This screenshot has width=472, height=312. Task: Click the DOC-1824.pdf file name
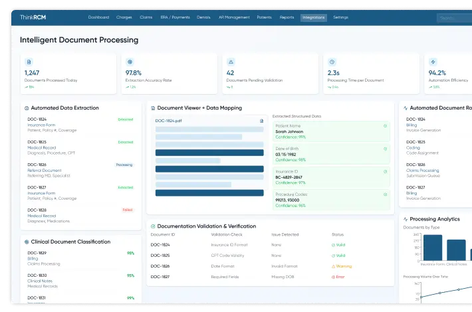tap(169, 121)
